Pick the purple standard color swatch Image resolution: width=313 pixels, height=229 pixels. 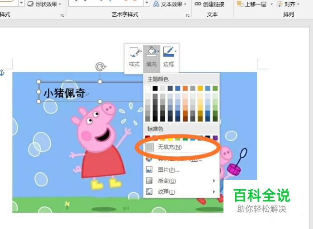tap(215, 138)
